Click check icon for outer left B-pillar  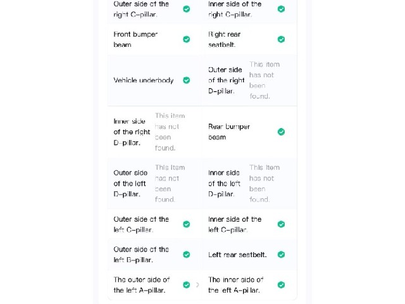187,255
